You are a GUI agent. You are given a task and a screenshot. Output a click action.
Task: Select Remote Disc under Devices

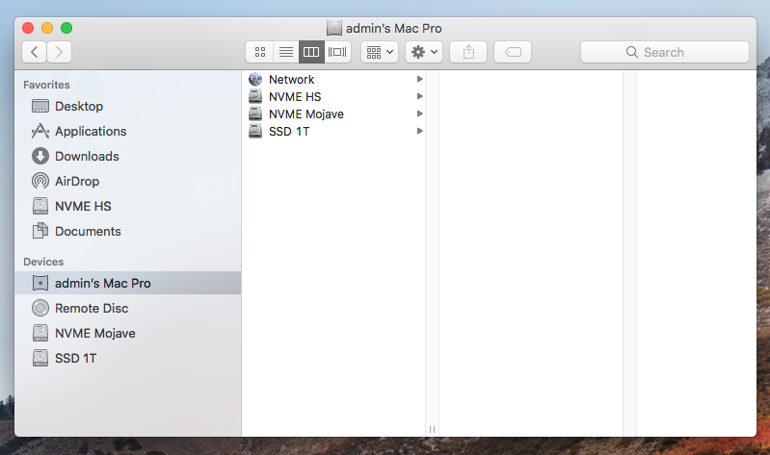pos(127,309)
